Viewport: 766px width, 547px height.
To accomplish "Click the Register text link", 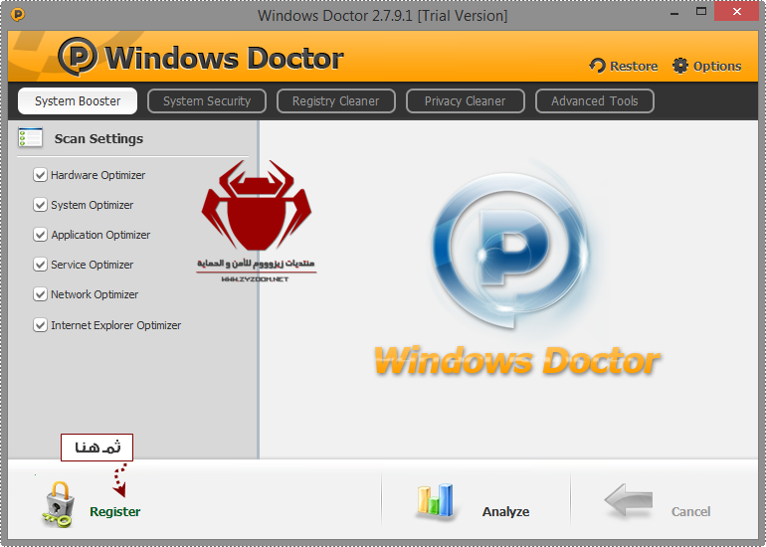I will coord(115,511).
